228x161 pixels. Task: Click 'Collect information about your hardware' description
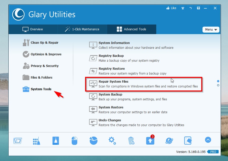(x=136, y=48)
